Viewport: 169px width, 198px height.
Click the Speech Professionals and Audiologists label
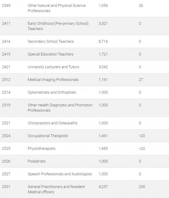coord(60,174)
